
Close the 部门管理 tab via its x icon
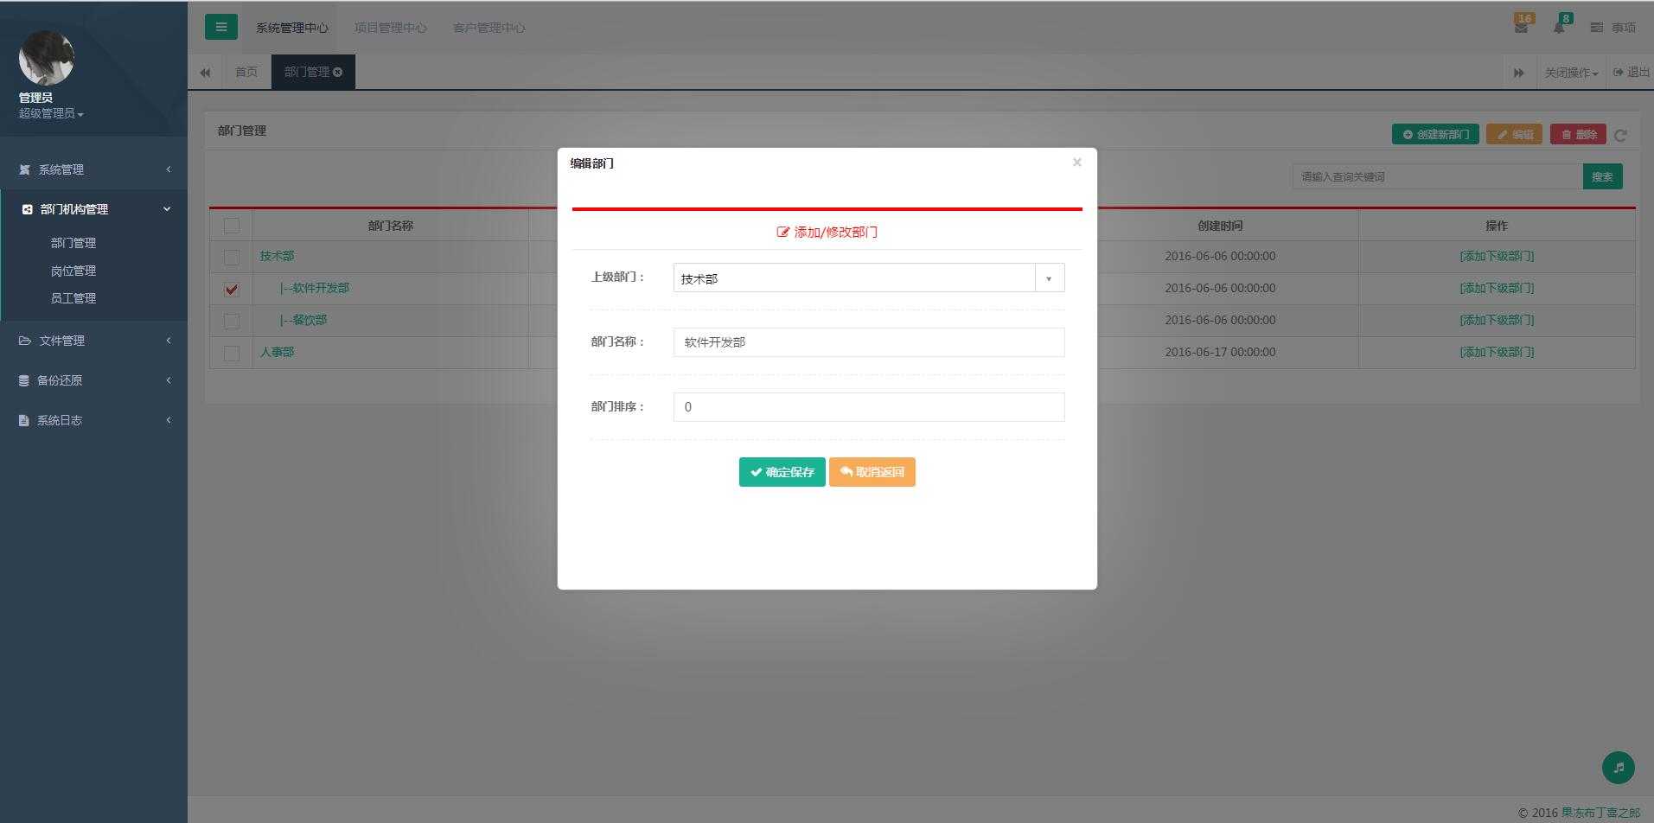(337, 72)
